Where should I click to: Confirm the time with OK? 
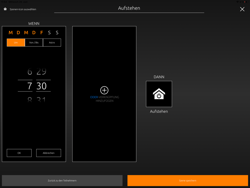[x=19, y=153]
